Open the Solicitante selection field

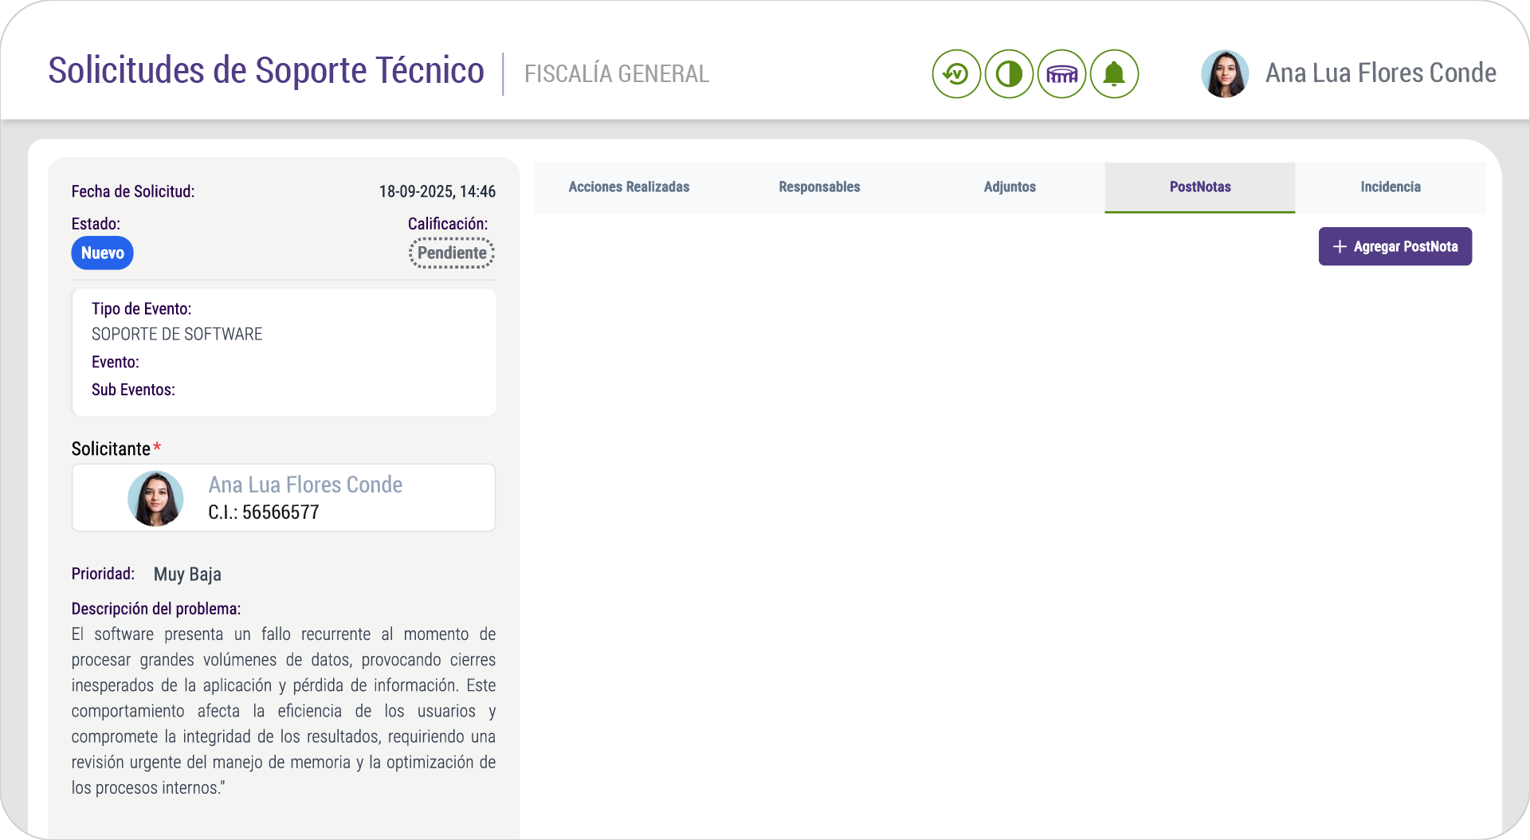pyautogui.click(x=284, y=497)
